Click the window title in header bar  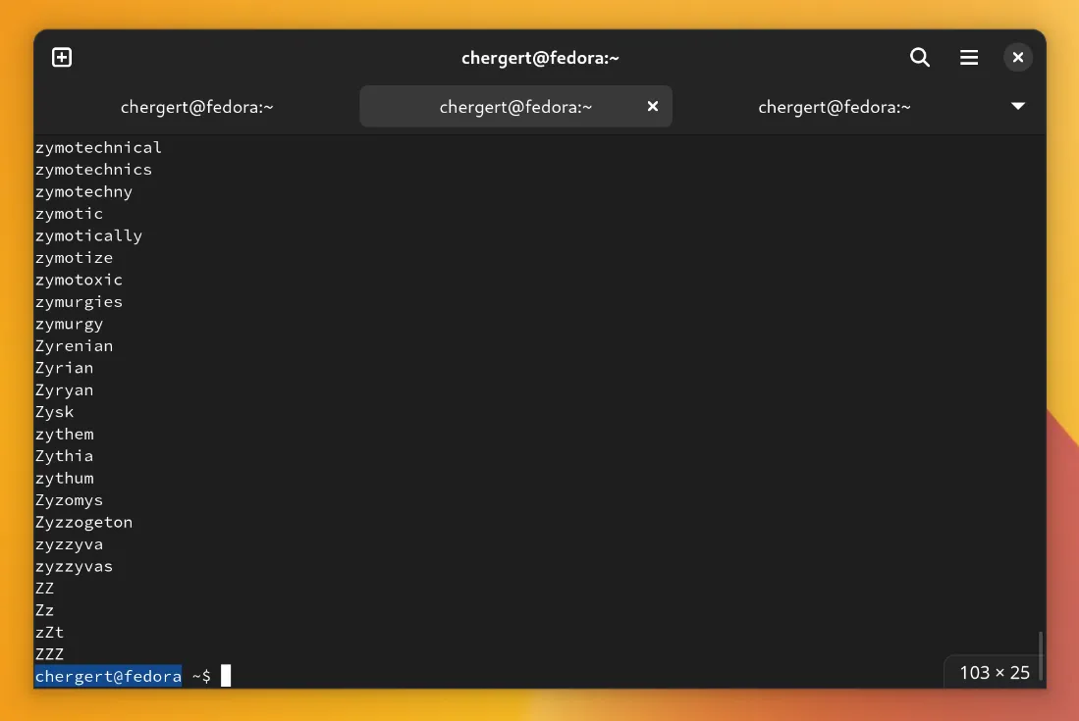pyautogui.click(x=540, y=58)
